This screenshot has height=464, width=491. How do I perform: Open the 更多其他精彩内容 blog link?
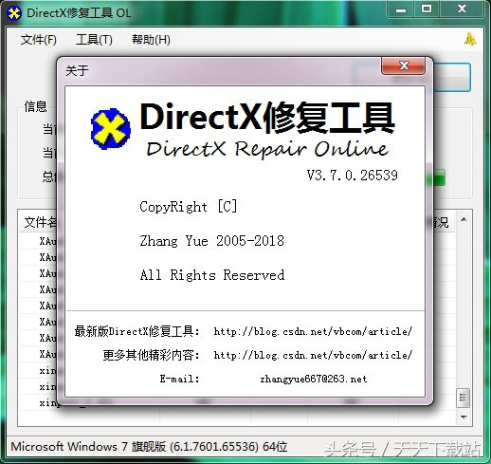313,355
